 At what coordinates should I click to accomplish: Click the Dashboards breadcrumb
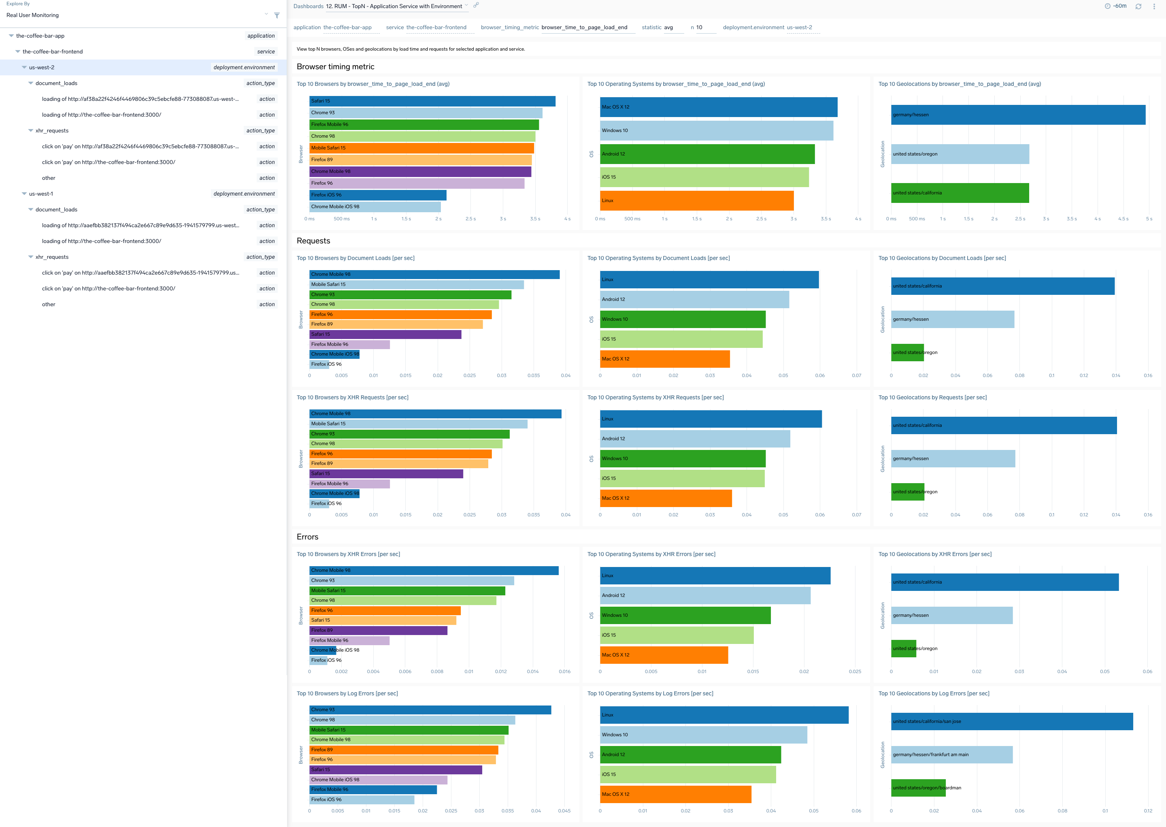[308, 6]
